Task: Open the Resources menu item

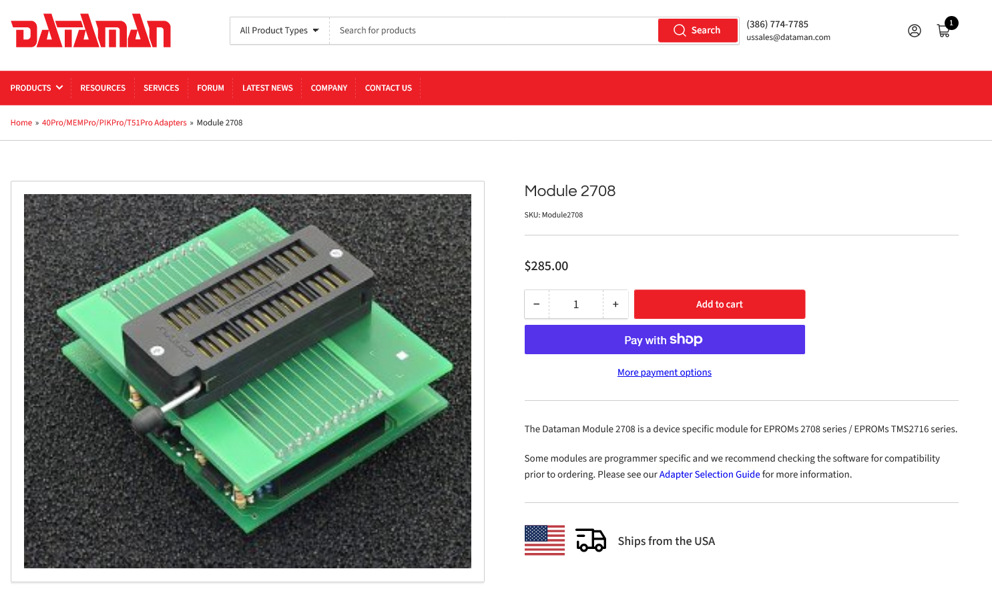Action: tap(103, 88)
